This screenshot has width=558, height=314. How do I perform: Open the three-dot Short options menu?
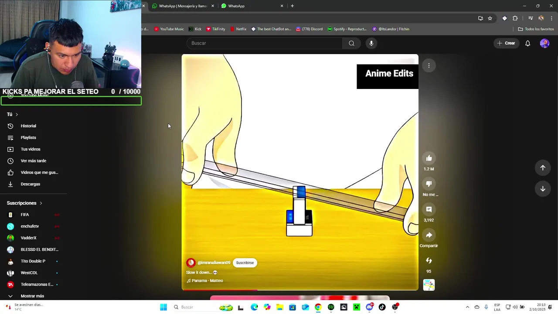click(429, 65)
